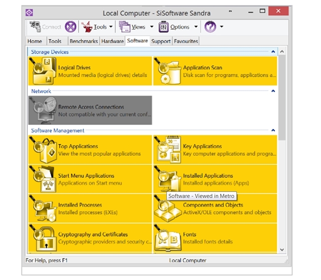Click the 'Software Management' section heading

pyautogui.click(x=58, y=130)
